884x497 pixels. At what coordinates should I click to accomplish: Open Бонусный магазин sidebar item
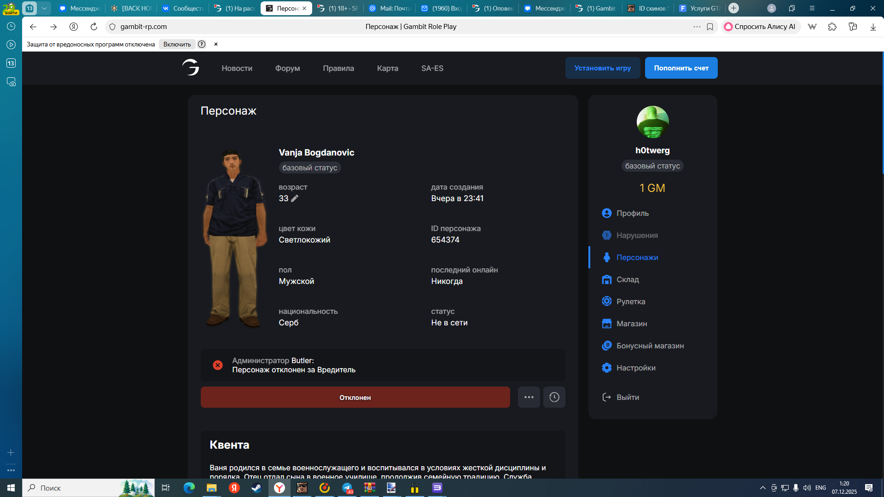650,346
